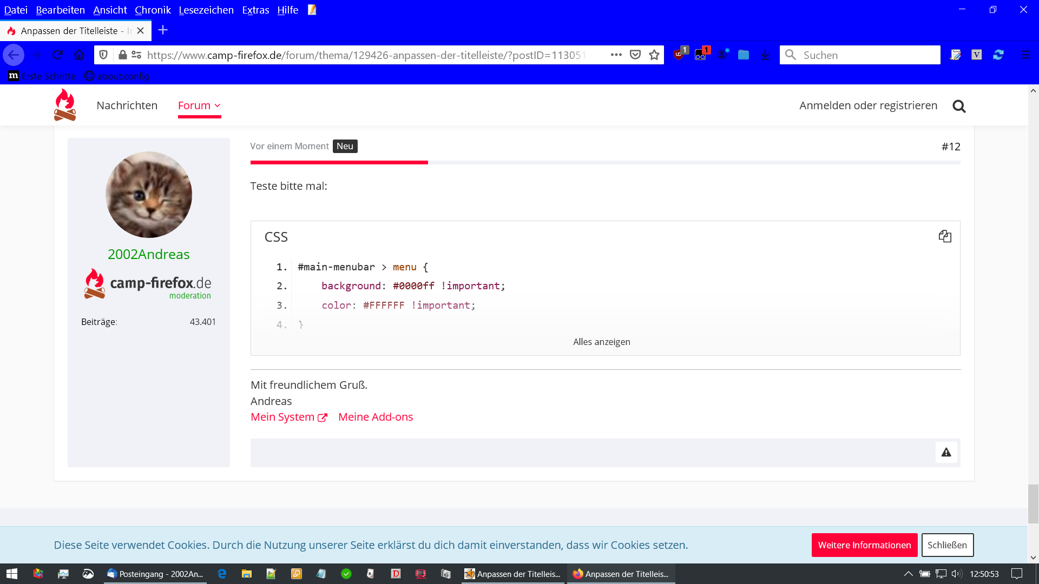Click the 2002Andreas cat avatar
This screenshot has width=1039, height=584.
[x=149, y=195]
